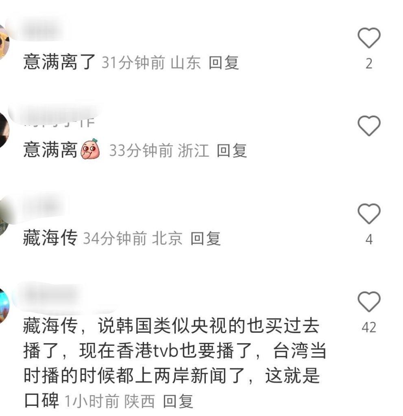Image resolution: width=403 pixels, height=416 pixels.
Task: Like the 北京 "藏海传" comment
Action: click(x=369, y=214)
